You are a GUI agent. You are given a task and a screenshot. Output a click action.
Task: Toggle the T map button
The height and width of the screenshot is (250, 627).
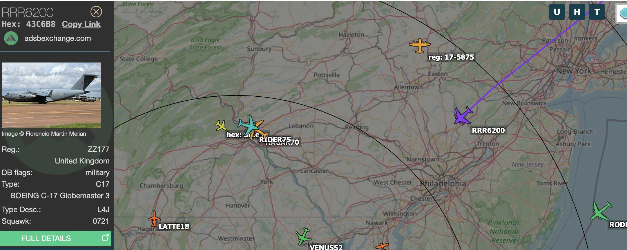click(597, 12)
